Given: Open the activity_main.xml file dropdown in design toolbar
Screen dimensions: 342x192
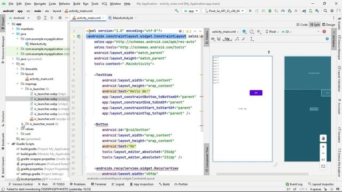Looking at the screenshot, I should point(226,32).
